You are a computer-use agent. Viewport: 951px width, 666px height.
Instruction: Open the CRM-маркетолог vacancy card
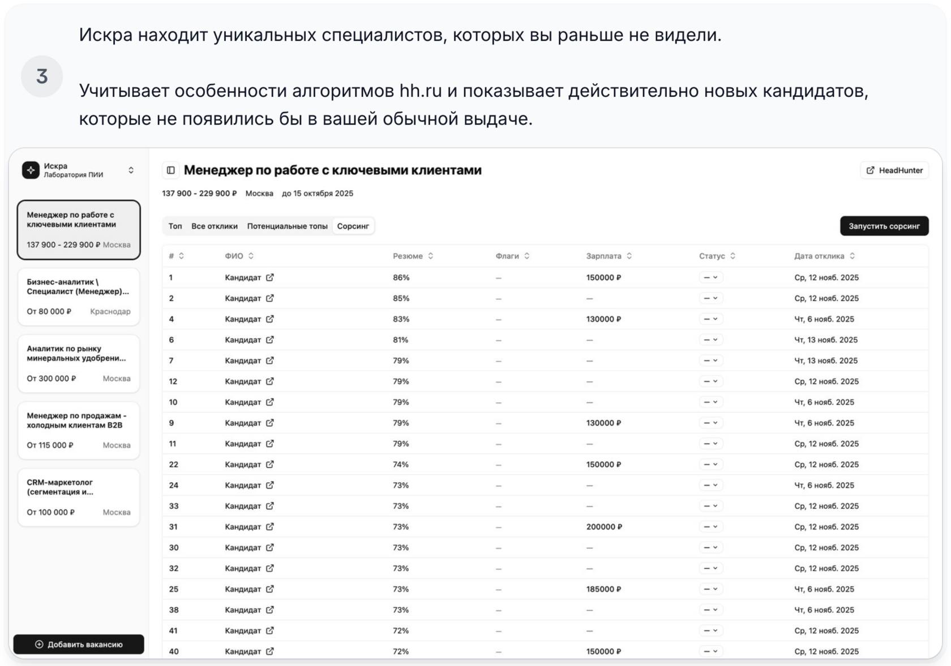(79, 497)
